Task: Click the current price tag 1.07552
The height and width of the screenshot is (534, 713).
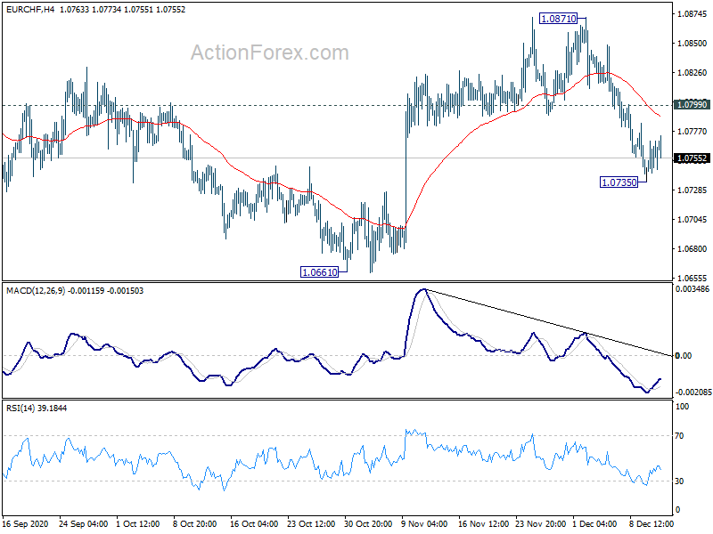Action: [x=693, y=158]
